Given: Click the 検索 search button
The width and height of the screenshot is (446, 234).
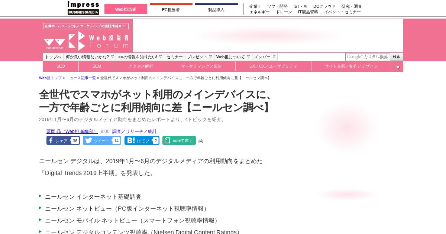Looking at the screenshot, I should 397,57.
